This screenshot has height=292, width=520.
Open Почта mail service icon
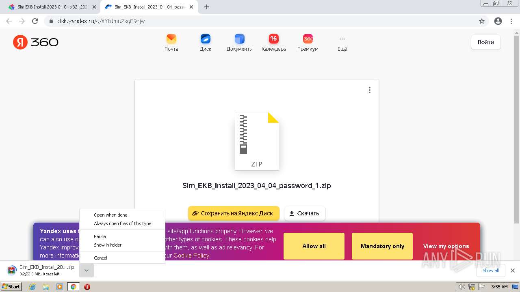tap(171, 43)
